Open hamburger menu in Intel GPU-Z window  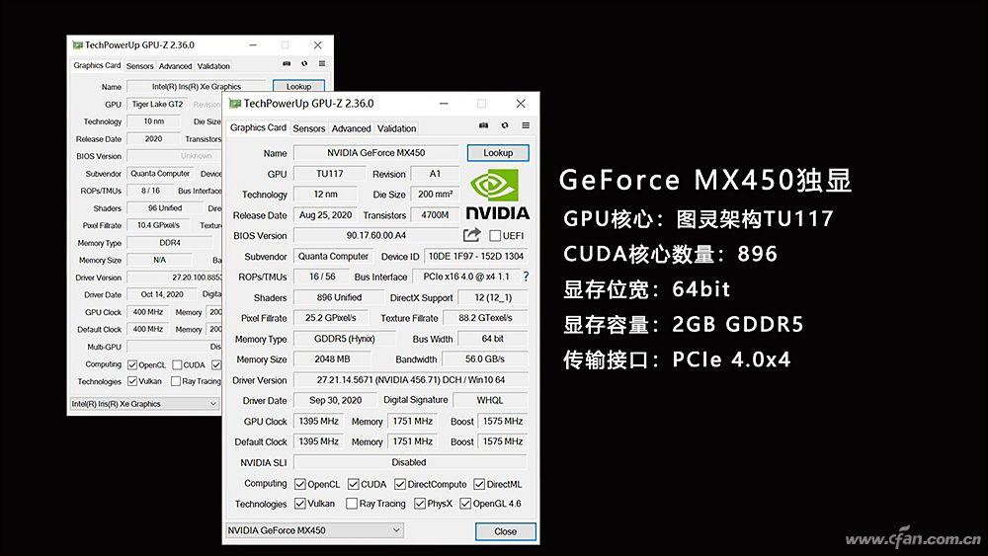point(322,64)
